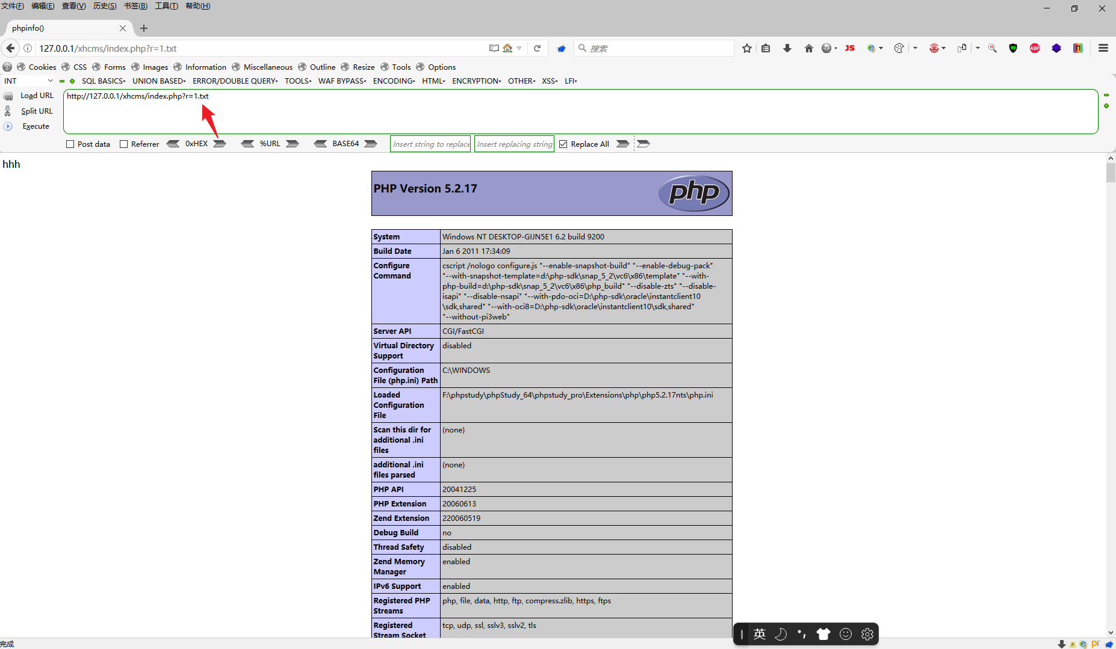Go to home page via house icon

(x=809, y=48)
